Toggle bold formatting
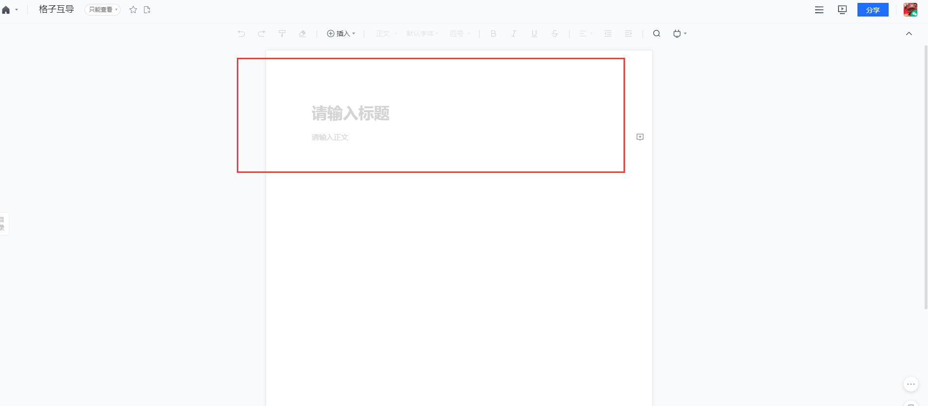Screen dimensions: 928x406 point(493,34)
